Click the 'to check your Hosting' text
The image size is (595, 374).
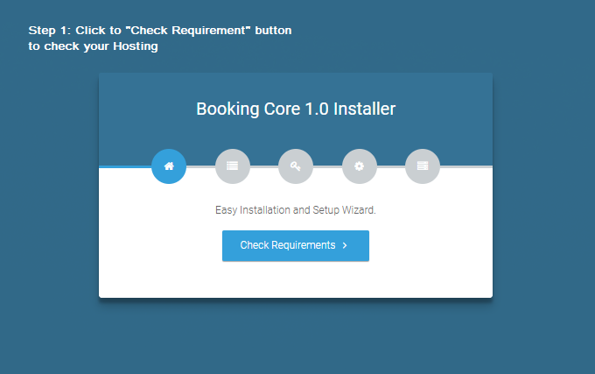click(x=93, y=46)
